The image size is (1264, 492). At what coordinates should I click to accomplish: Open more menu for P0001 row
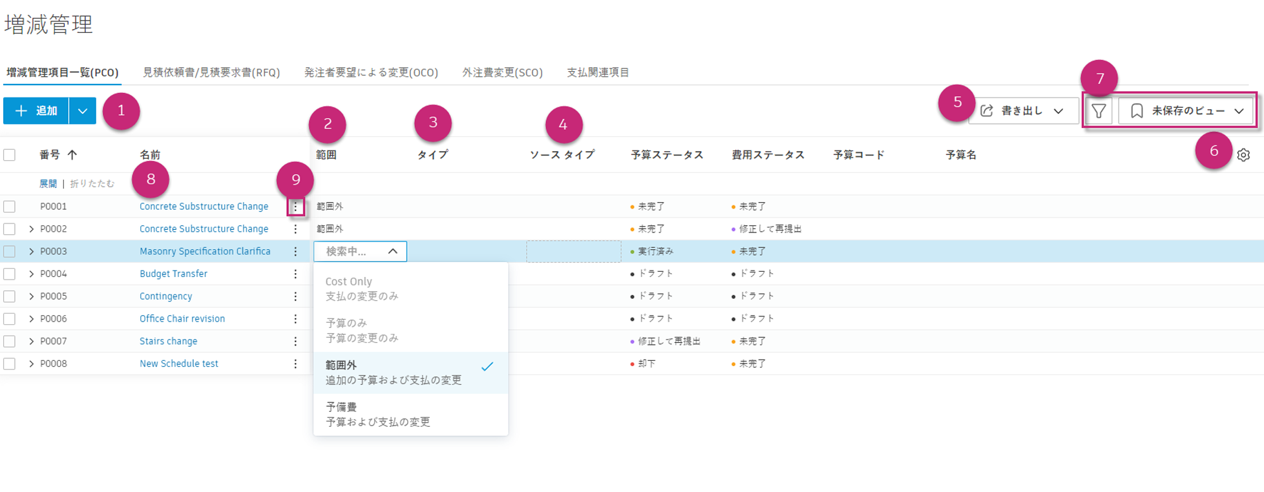[x=295, y=207]
